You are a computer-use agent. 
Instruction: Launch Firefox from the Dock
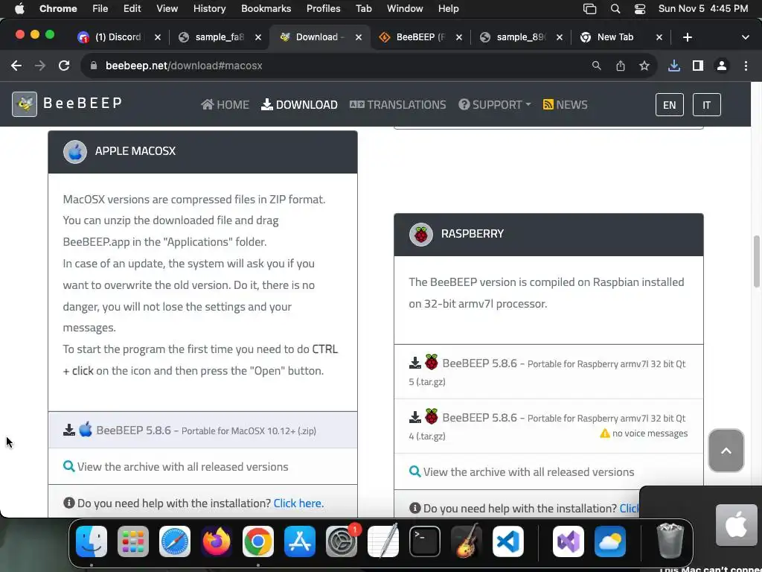click(217, 541)
